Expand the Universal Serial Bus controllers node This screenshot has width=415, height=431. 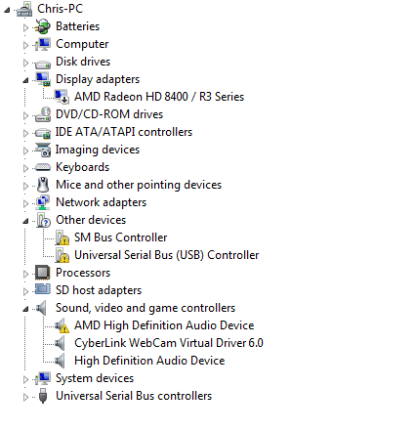click(x=25, y=397)
